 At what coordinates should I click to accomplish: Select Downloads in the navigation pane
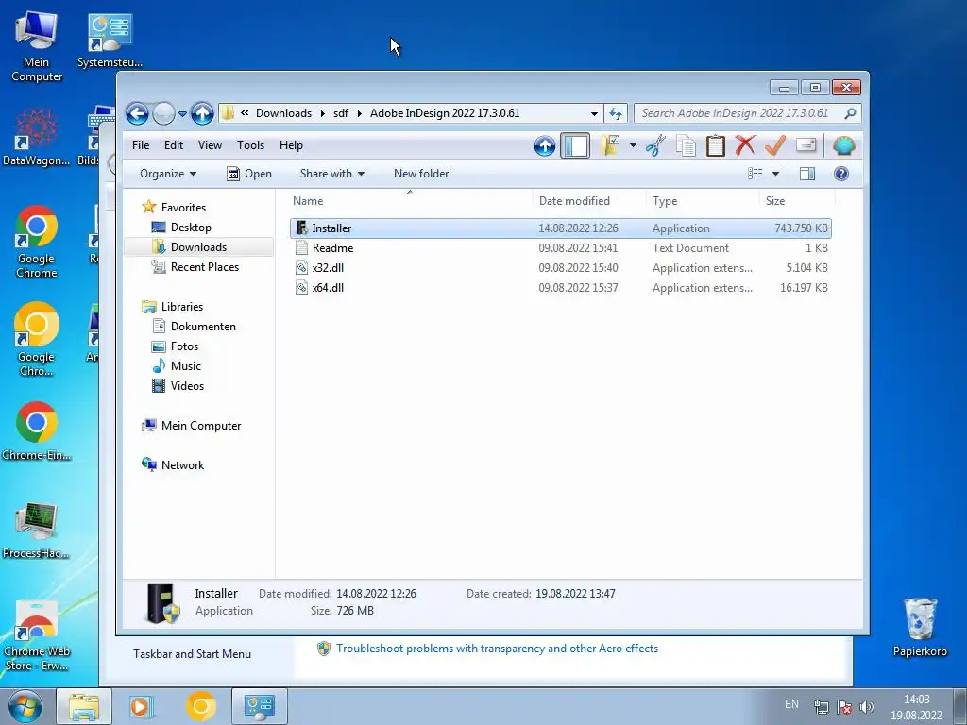(198, 247)
